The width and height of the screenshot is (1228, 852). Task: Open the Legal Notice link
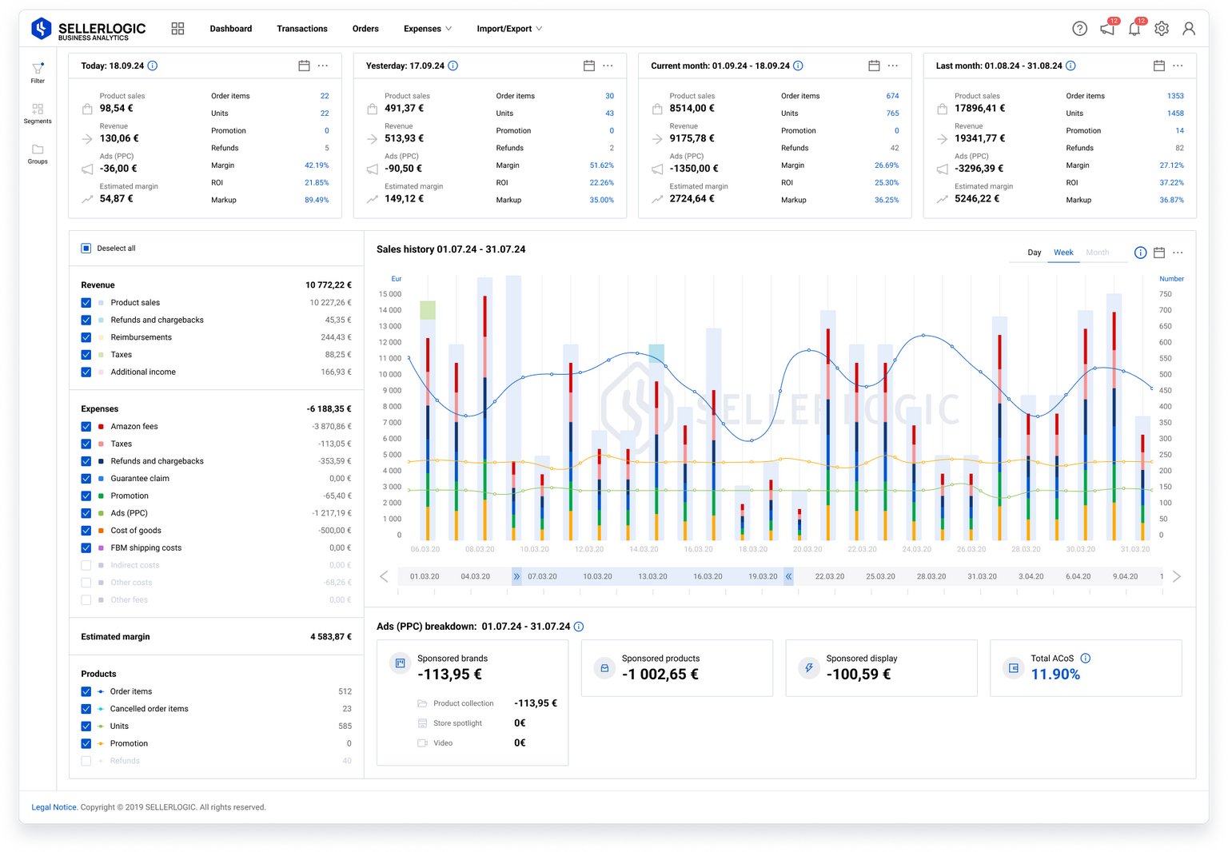54,807
